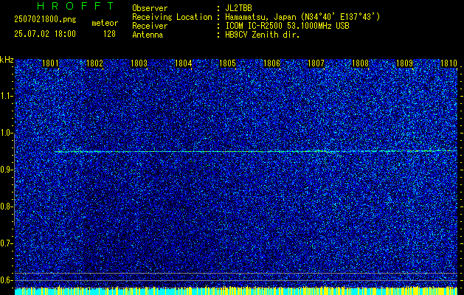Click the yellow signal level bar strip

[x=236, y=291]
